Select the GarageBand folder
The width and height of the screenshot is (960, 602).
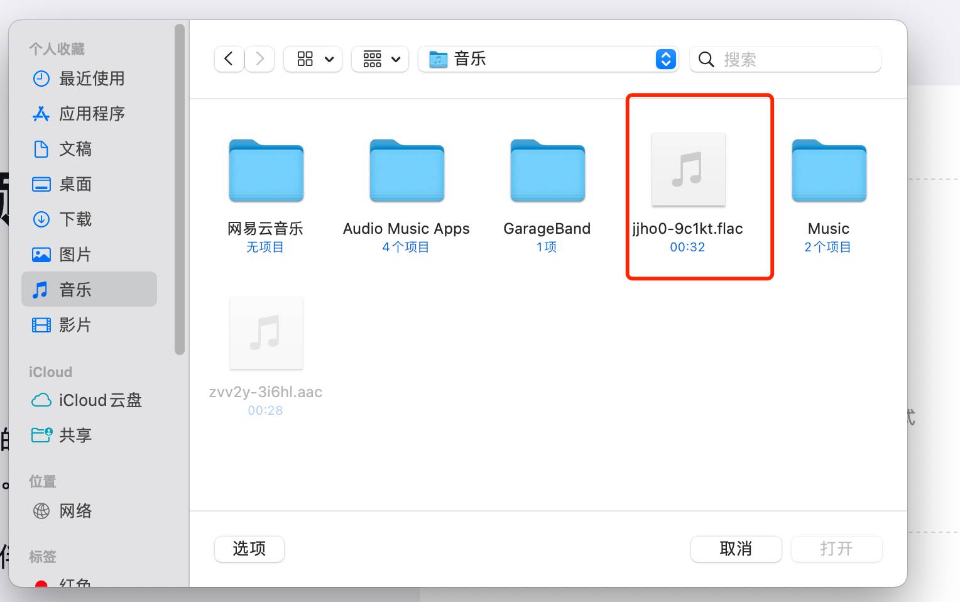[x=547, y=170]
